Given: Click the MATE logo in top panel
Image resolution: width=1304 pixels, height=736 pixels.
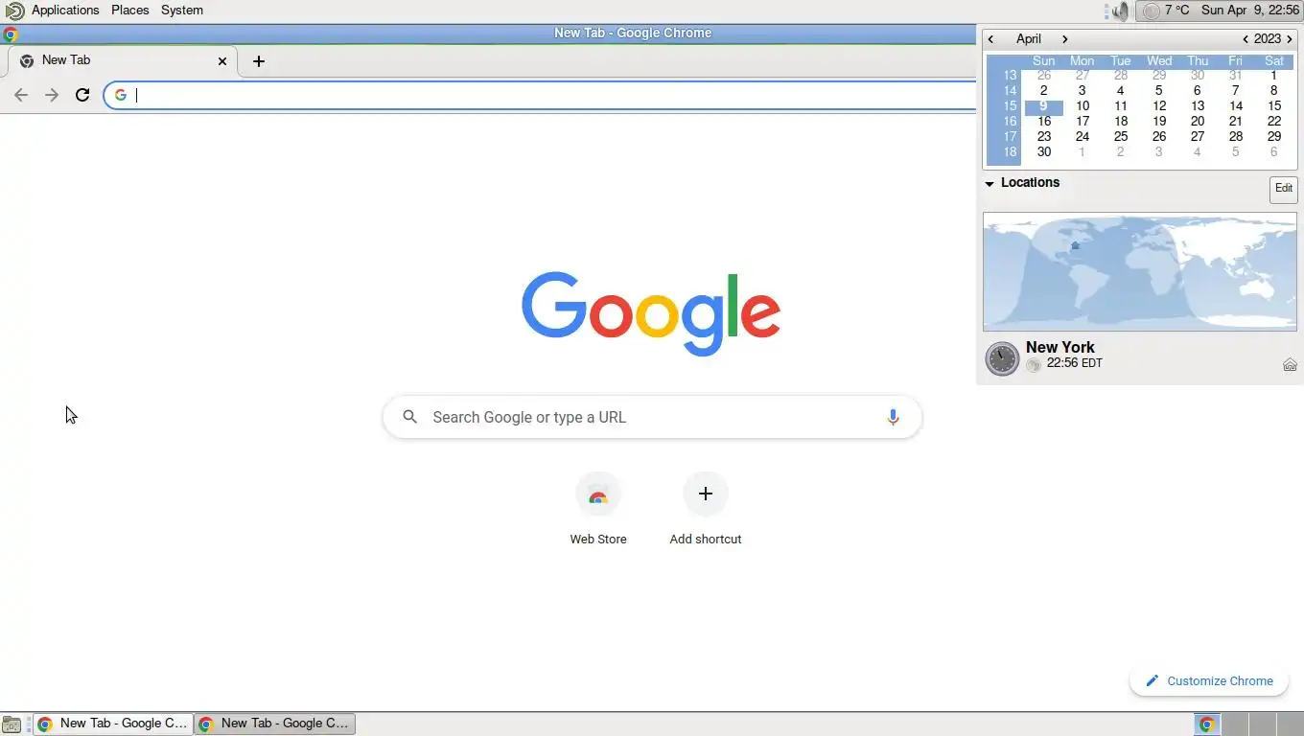Looking at the screenshot, I should point(14,11).
